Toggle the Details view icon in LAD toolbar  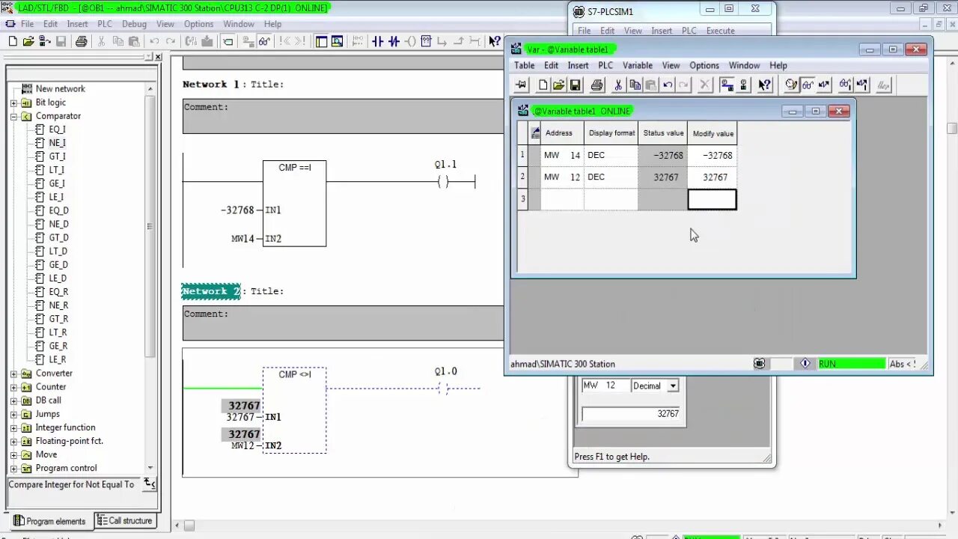337,41
